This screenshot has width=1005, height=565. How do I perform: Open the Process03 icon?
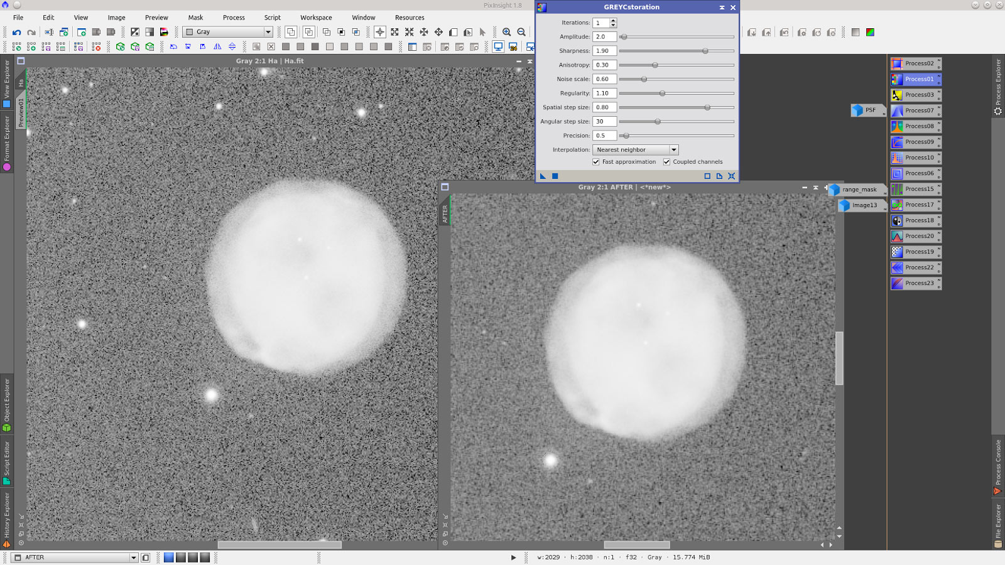916,95
